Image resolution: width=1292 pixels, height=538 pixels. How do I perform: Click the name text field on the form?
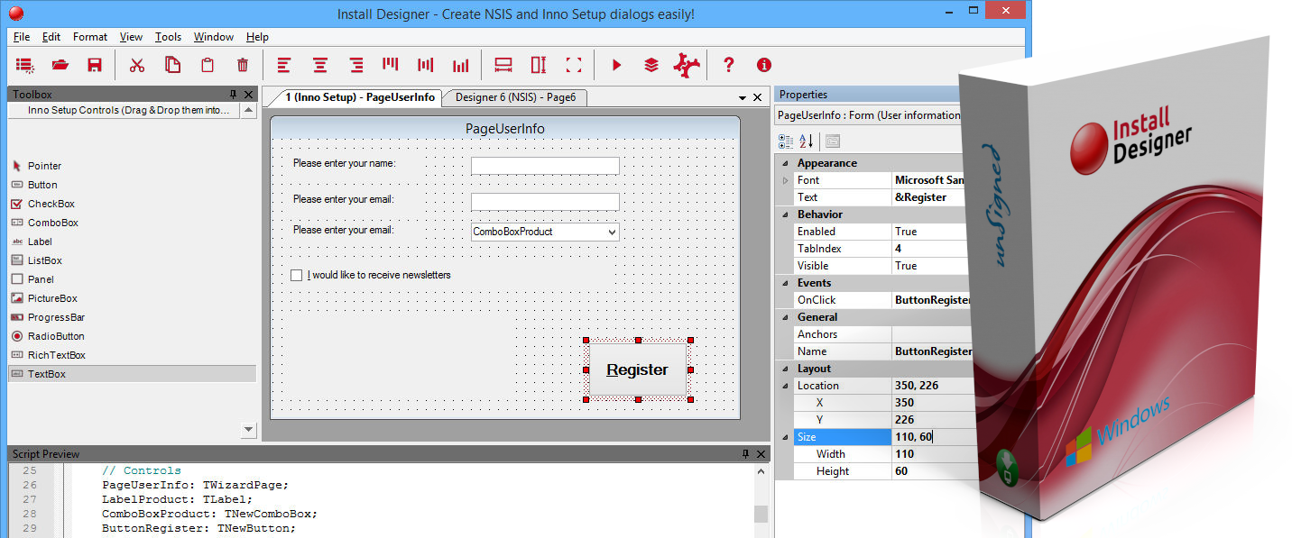point(545,166)
